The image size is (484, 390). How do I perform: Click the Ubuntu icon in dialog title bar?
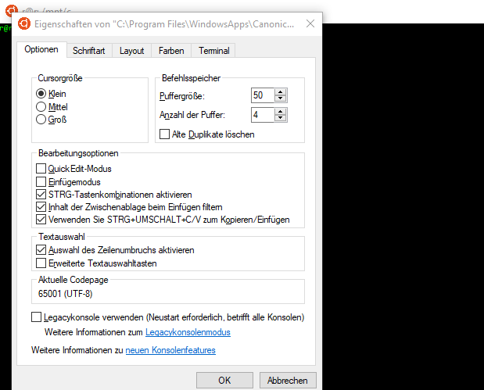point(24,23)
